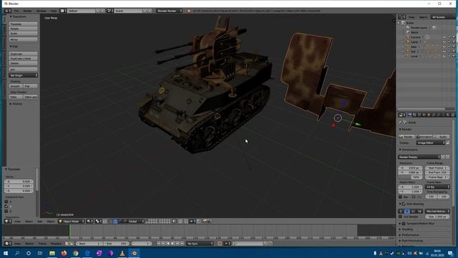Open the pivot point selector
Image resolution: width=458 pixels, height=258 pixels.
pos(99,221)
